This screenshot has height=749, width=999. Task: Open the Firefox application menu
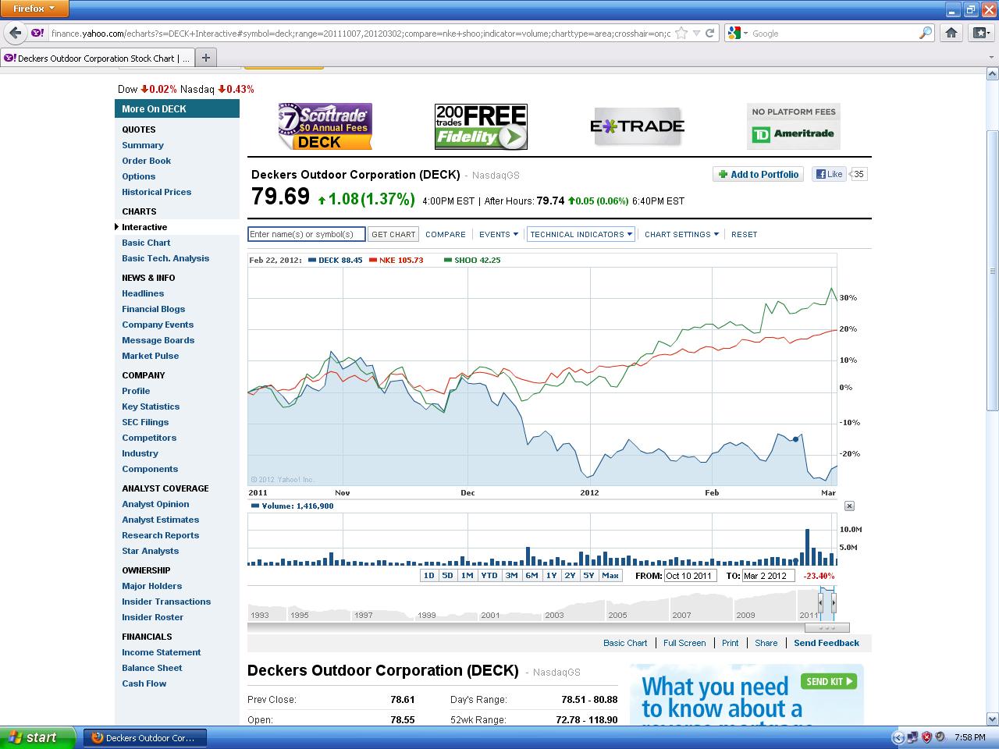(34, 9)
